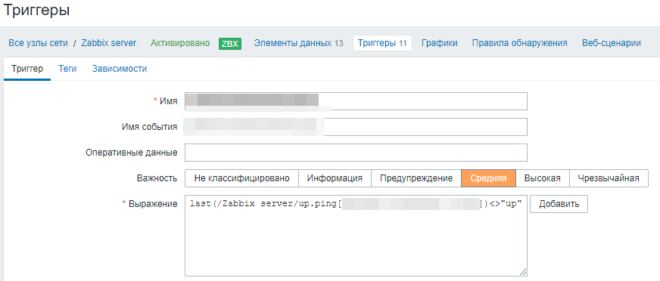Click the green ZBX availability icon

tap(230, 43)
